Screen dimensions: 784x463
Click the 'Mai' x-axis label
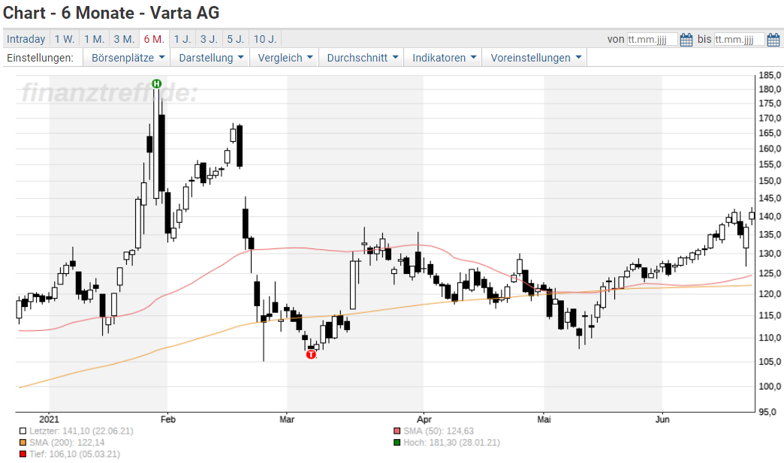pos(544,419)
